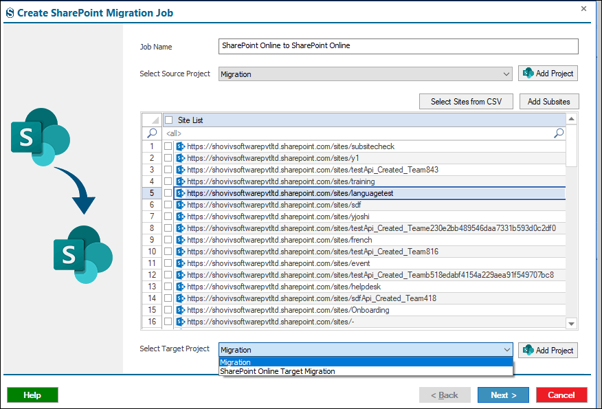Click Add Project next to target project
Image resolution: width=602 pixels, height=409 pixels.
[x=548, y=351]
